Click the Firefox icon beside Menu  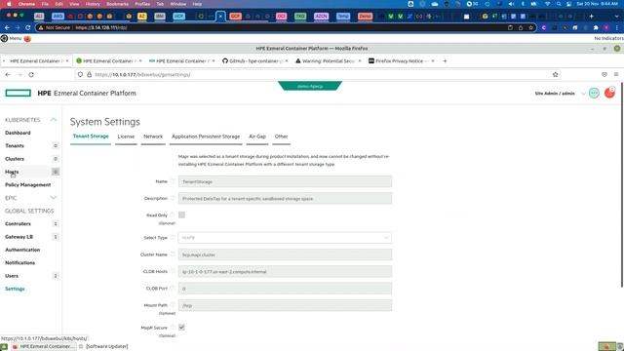(x=27, y=39)
